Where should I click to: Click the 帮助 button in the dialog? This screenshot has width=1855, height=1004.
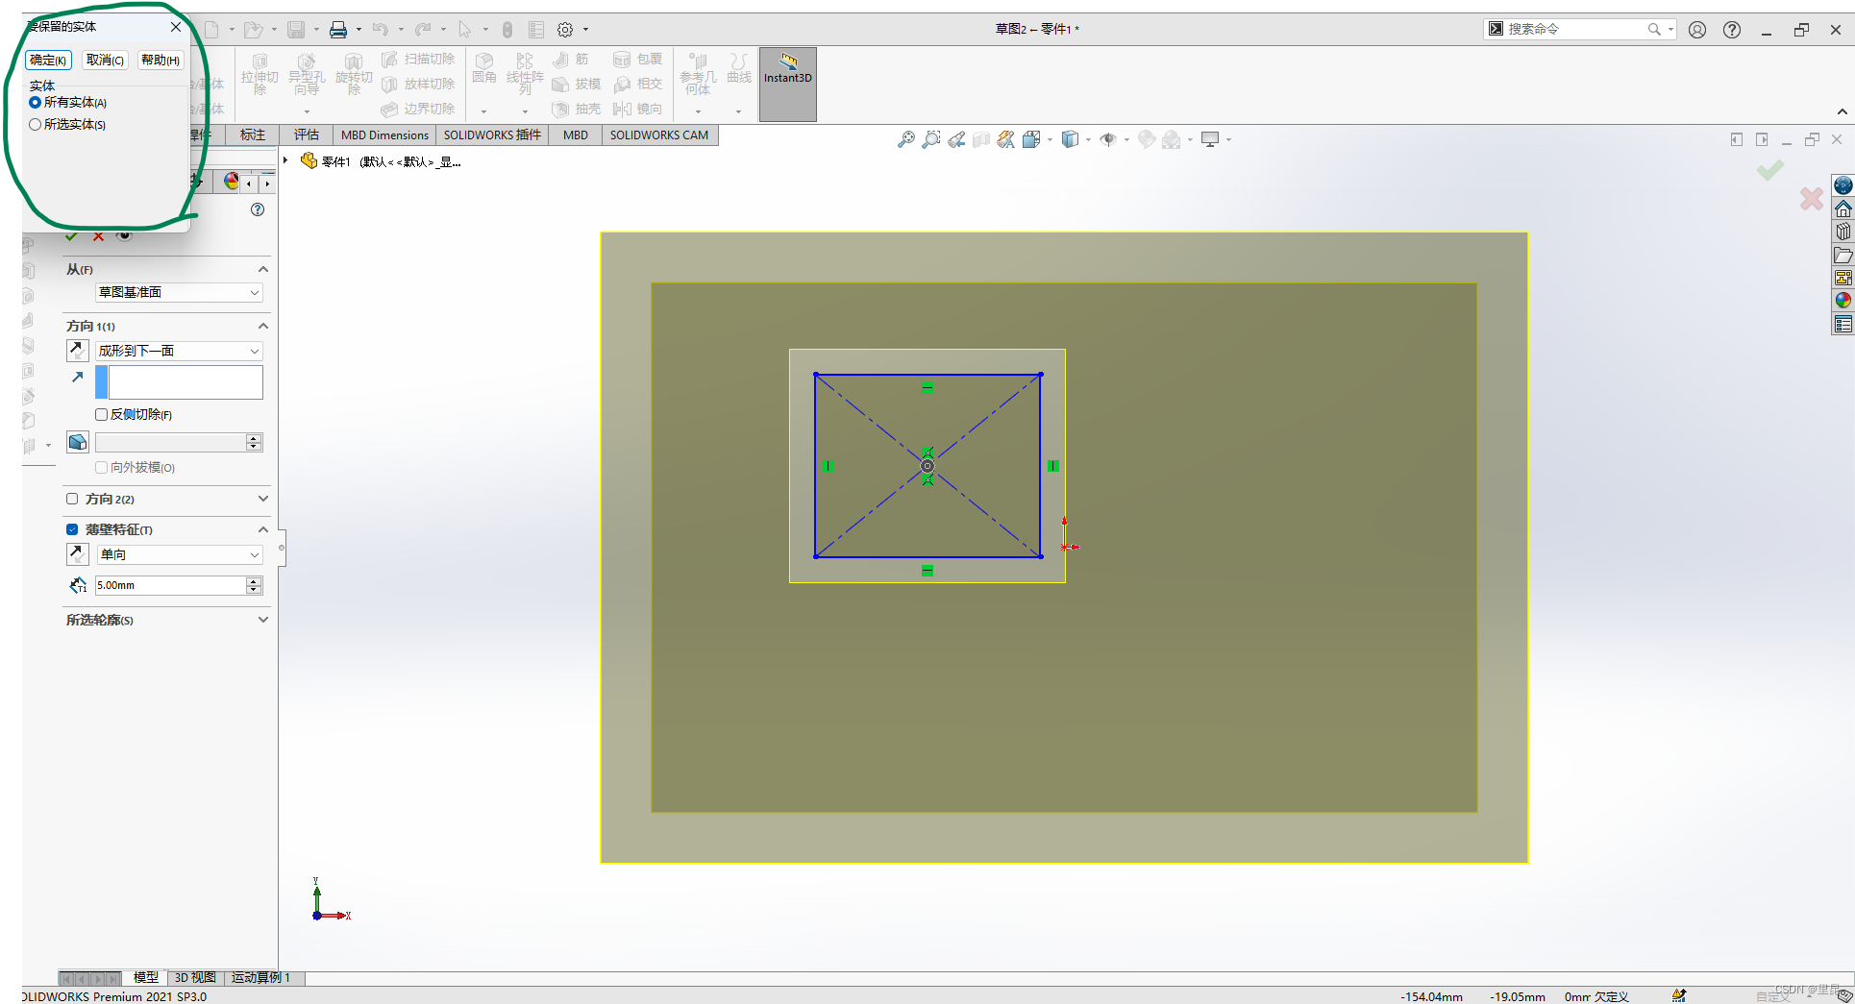click(x=161, y=60)
